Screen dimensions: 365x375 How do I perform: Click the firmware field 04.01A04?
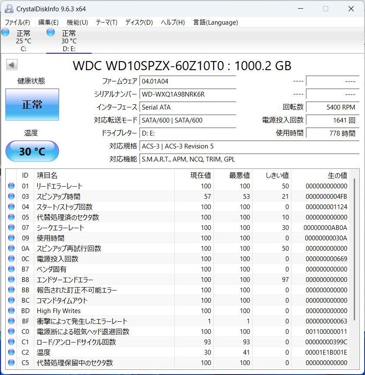pos(188,81)
